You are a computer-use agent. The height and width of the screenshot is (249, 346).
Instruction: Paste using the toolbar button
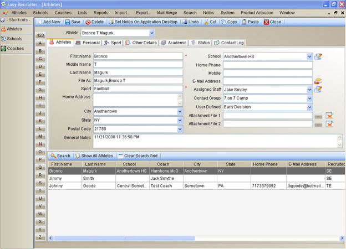coord(251,22)
